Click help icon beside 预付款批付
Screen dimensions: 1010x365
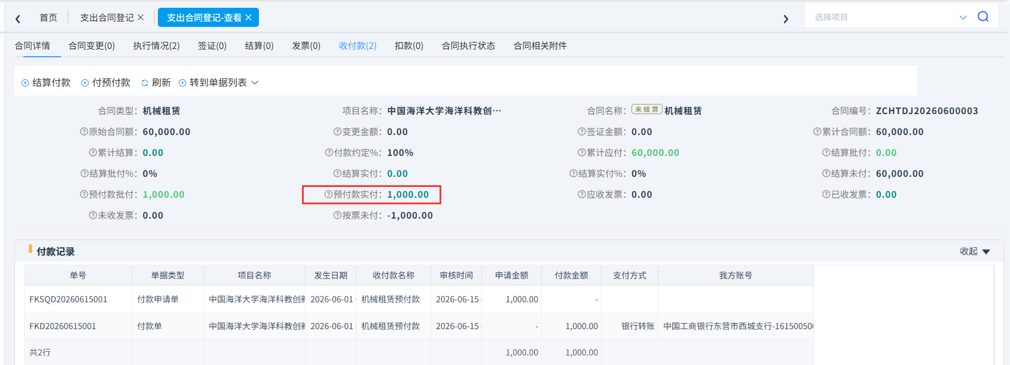pyautogui.click(x=84, y=195)
